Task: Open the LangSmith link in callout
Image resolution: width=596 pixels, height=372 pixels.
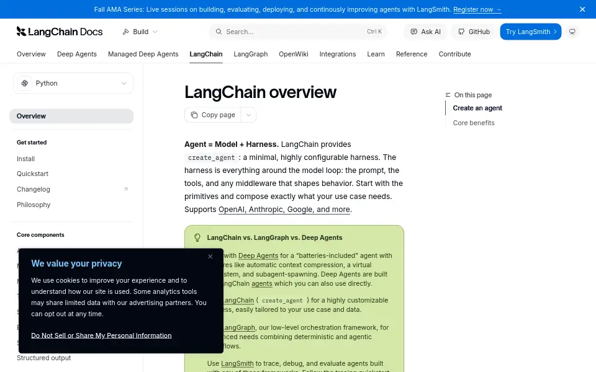Action: (x=237, y=364)
